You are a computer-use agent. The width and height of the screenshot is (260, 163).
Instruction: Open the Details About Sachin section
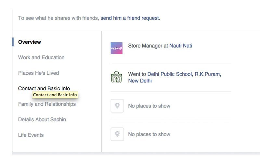42,119
